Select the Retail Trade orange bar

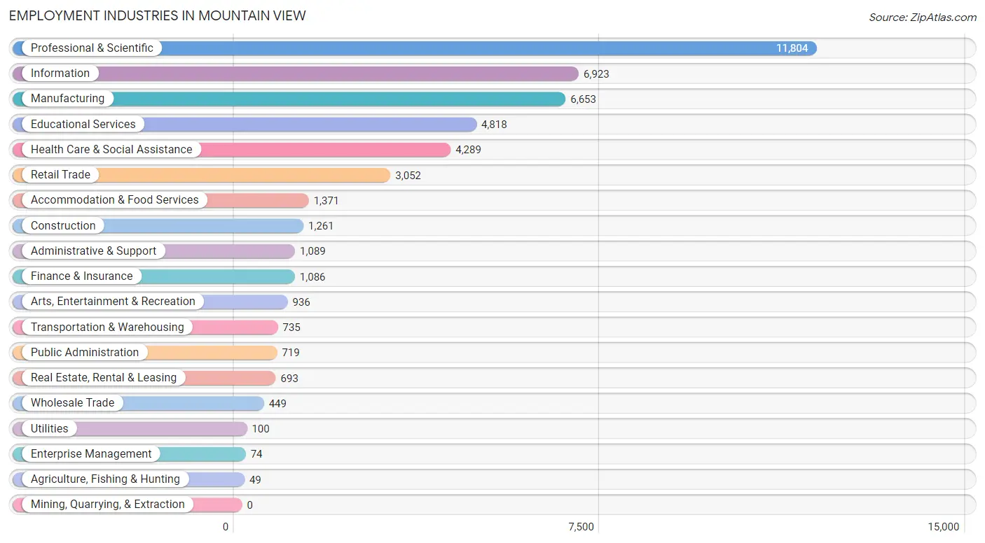pos(201,175)
